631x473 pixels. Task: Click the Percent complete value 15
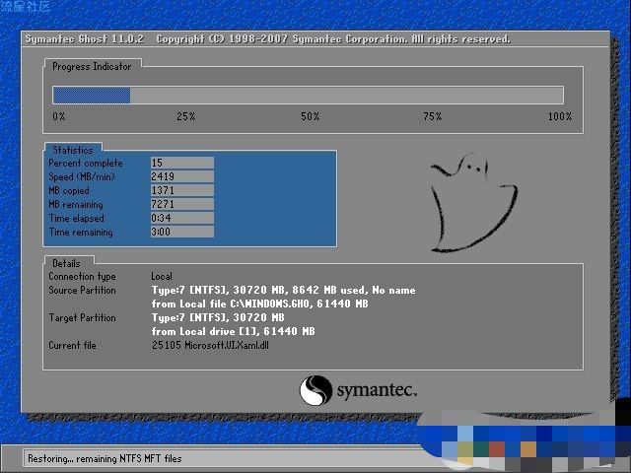tap(182, 163)
